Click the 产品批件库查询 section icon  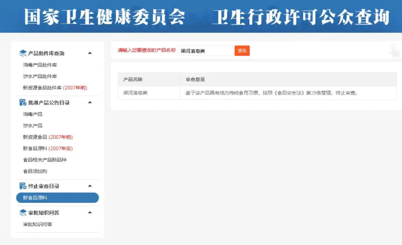[23, 53]
